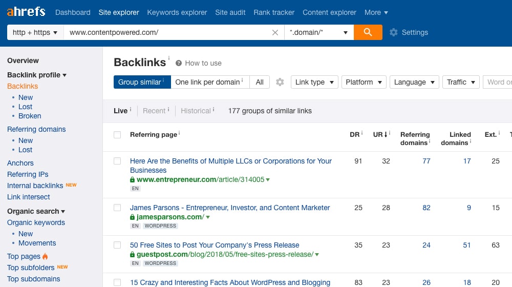Open Movements under Organic keywords
The height and width of the screenshot is (287, 512).
37,243
